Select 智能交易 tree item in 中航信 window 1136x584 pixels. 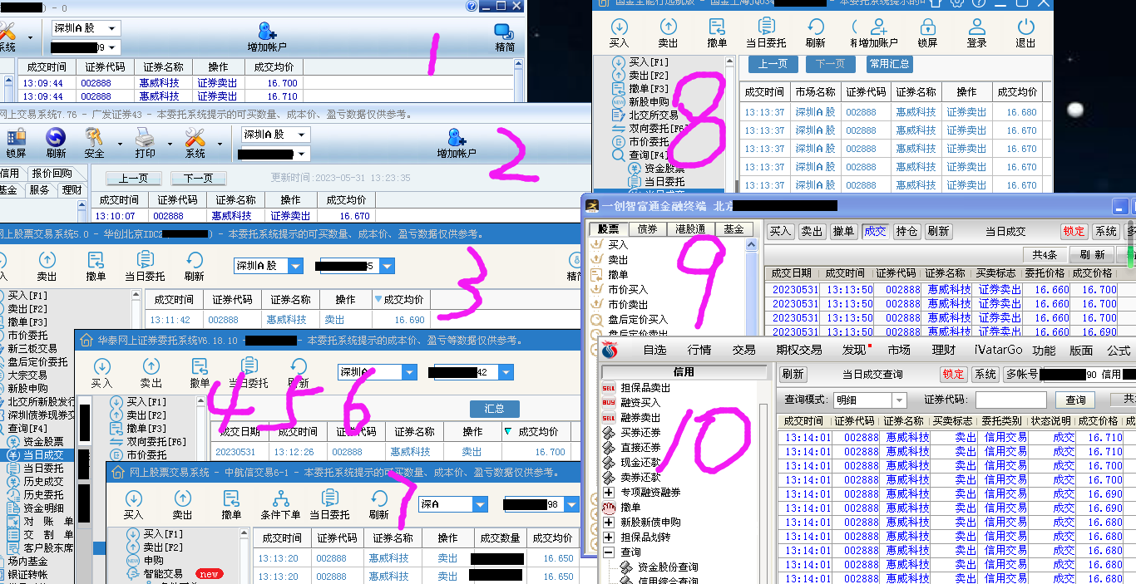coord(163,574)
